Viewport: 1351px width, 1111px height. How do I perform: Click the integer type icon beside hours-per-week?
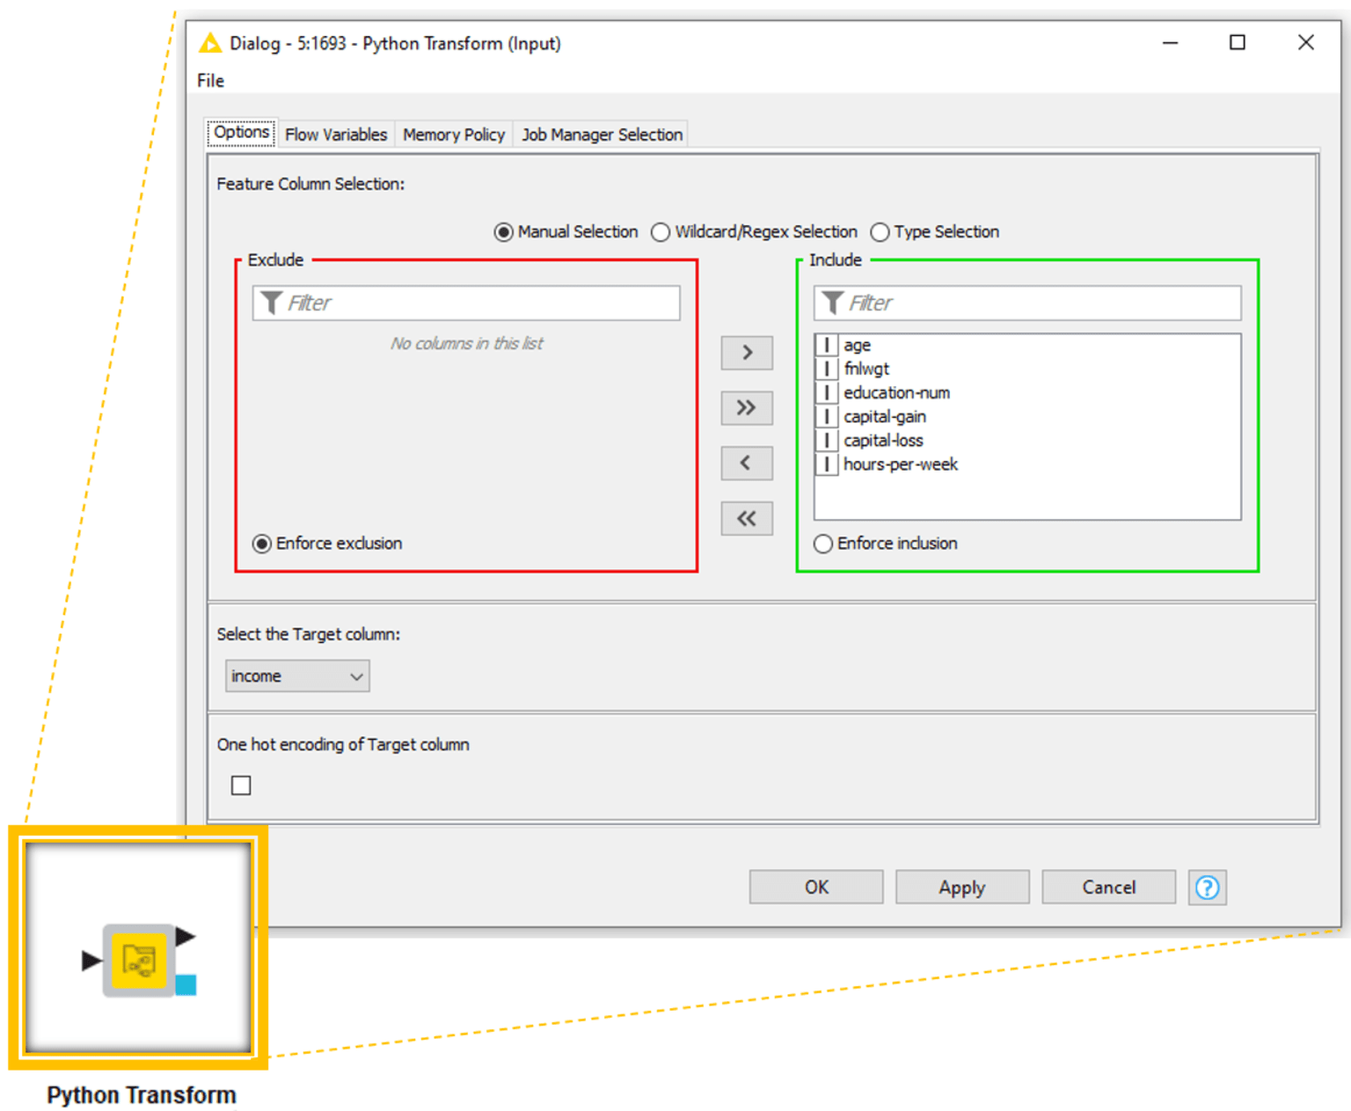826,464
